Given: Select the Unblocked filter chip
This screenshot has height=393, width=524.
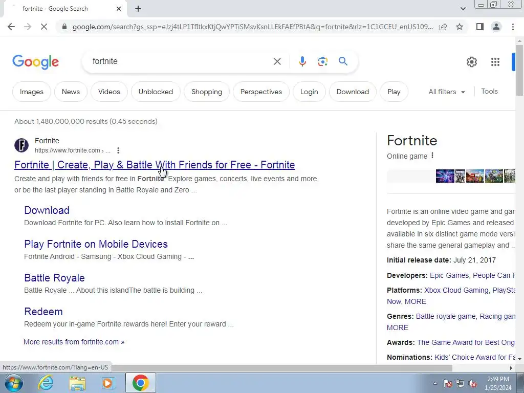Looking at the screenshot, I should 156,92.
